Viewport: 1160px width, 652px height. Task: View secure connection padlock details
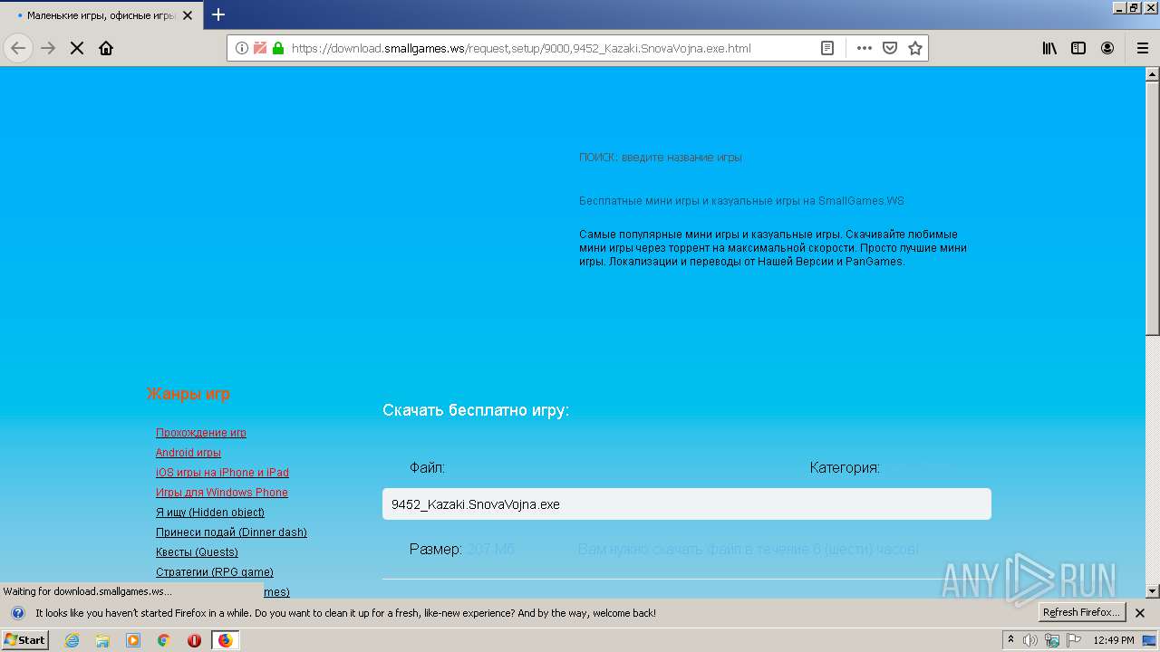278,48
